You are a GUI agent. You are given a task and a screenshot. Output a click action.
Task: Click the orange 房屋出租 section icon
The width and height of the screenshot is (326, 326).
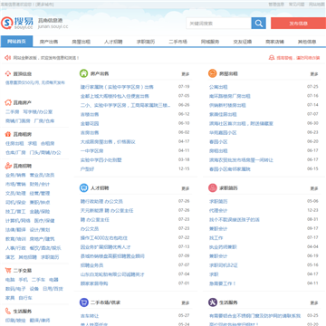(x=213, y=73)
